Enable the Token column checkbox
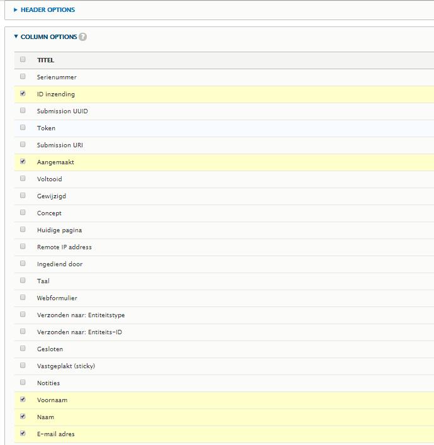Viewport: 434px width, 445px height. pos(23,128)
